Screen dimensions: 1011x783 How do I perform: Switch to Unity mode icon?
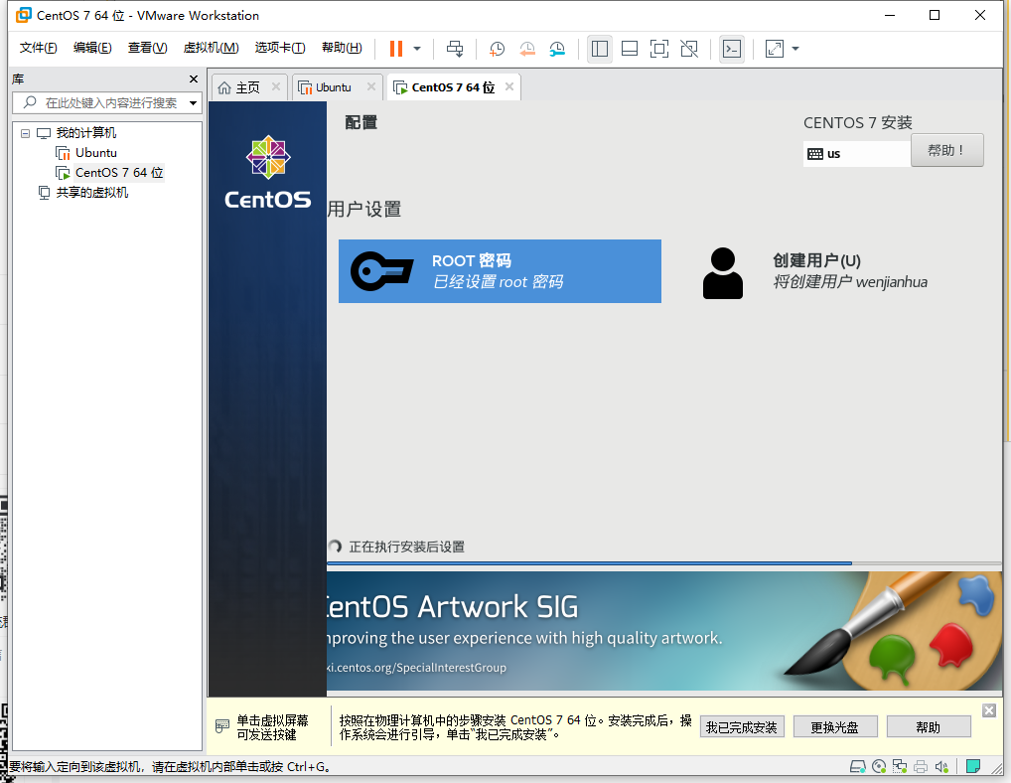(x=688, y=49)
